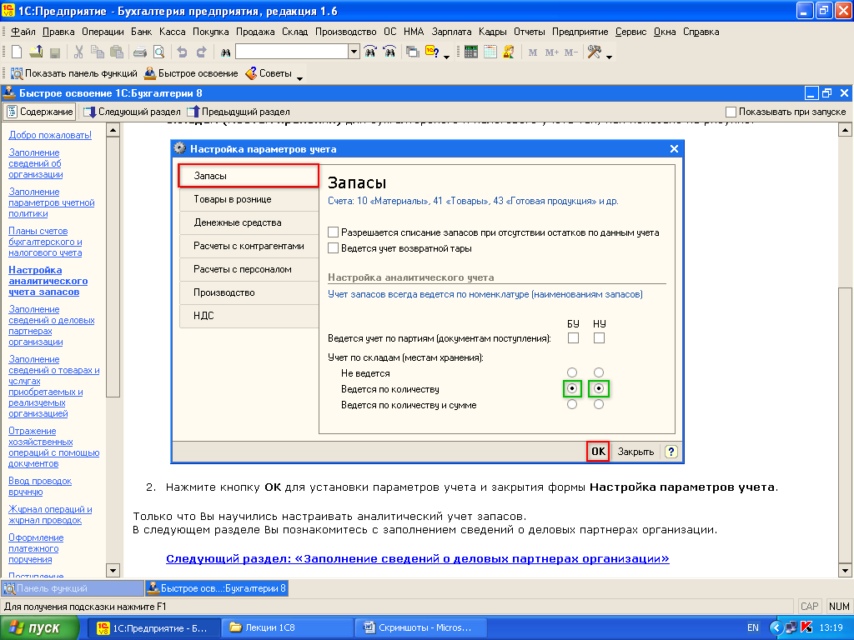Click the Redo arrow icon
Image resolution: width=854 pixels, height=640 pixels.
click(202, 52)
